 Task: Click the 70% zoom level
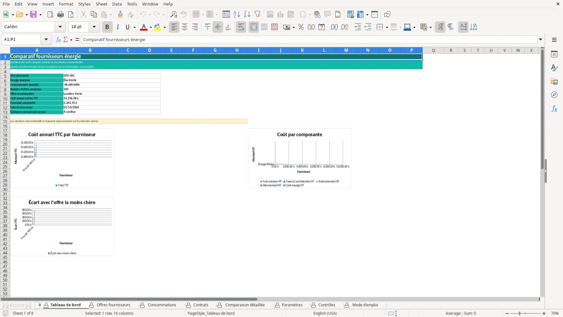click(x=555, y=313)
